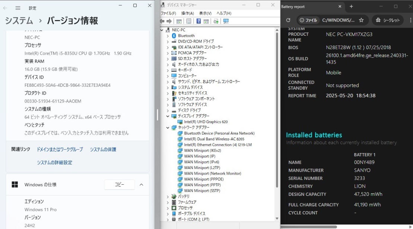
Task: Open システムの保護 link
Action: pyautogui.click(x=103, y=149)
